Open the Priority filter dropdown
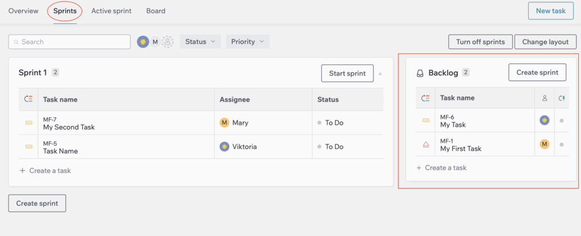The width and height of the screenshot is (581, 236). pos(247,42)
